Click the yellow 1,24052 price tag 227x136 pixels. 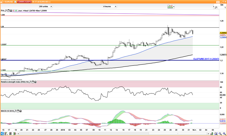point(223,33)
